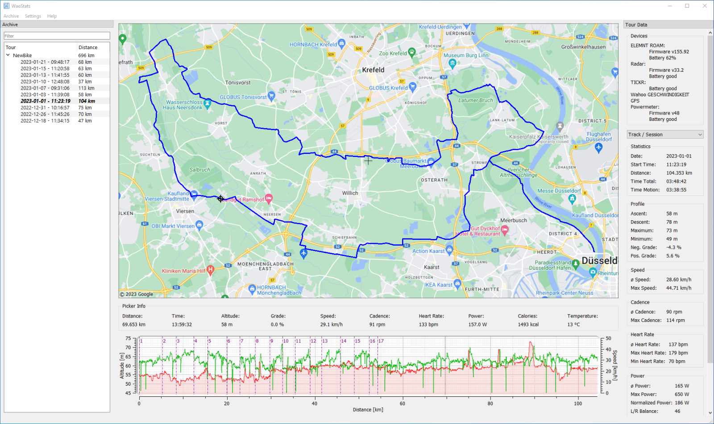Click the OBI Markt Viersen pin
The image size is (714, 424).
click(x=199, y=225)
